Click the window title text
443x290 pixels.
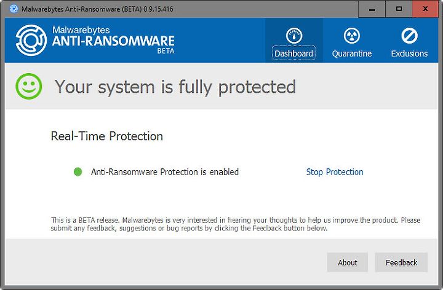click(x=97, y=9)
